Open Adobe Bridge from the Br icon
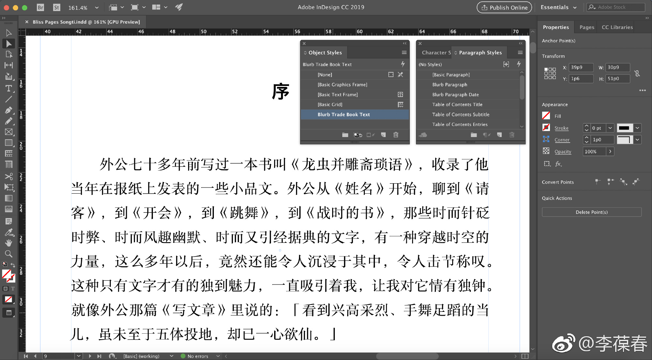This screenshot has width=652, height=360. (40, 7)
